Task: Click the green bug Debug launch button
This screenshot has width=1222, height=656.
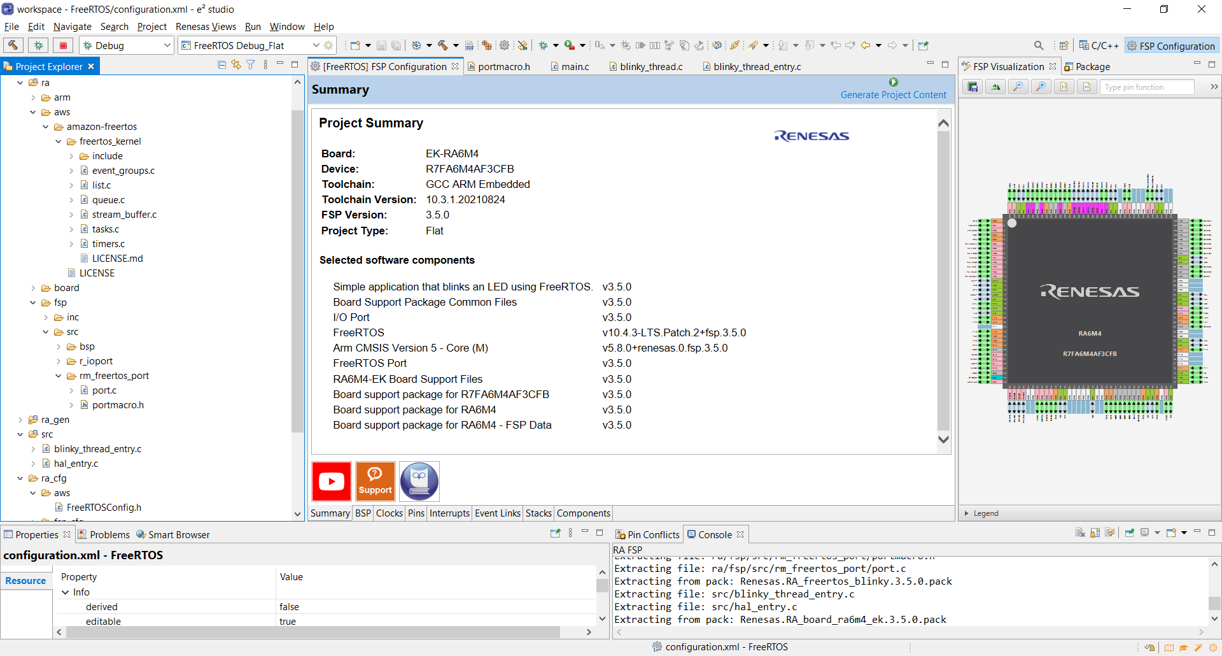Action: click(38, 45)
